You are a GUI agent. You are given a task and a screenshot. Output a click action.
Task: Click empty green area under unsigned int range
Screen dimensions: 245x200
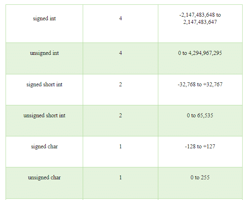pos(200,66)
